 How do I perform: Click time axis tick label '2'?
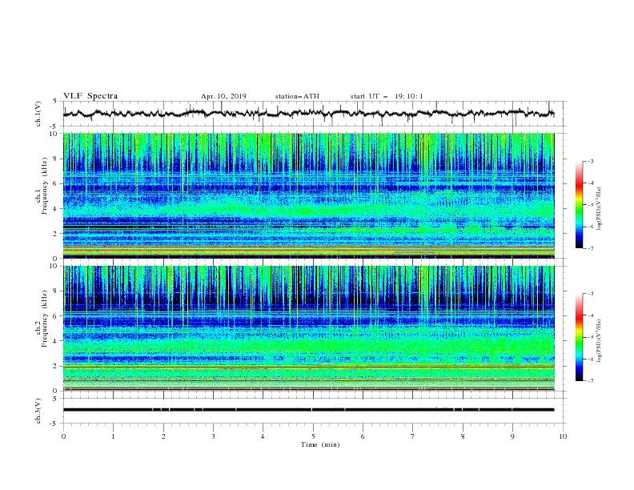point(163,436)
